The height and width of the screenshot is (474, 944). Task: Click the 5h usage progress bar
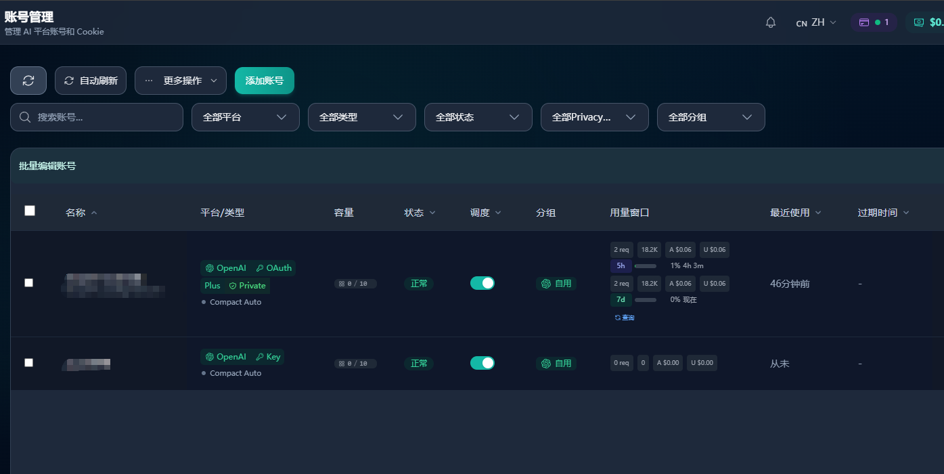point(646,266)
